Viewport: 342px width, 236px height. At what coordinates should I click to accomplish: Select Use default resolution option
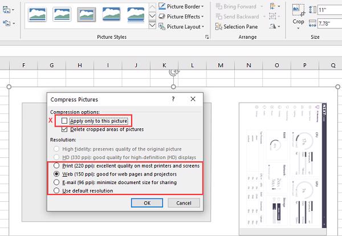click(x=56, y=191)
